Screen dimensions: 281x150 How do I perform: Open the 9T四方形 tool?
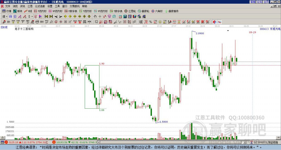[x=101, y=11]
